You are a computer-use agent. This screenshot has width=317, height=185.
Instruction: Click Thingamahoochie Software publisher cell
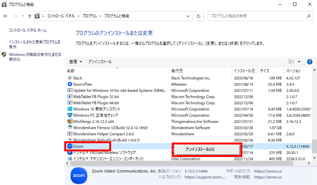pyautogui.click(x=195, y=121)
